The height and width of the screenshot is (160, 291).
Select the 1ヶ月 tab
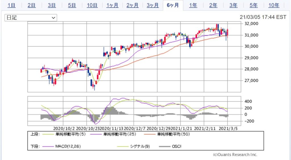pos(112,5)
